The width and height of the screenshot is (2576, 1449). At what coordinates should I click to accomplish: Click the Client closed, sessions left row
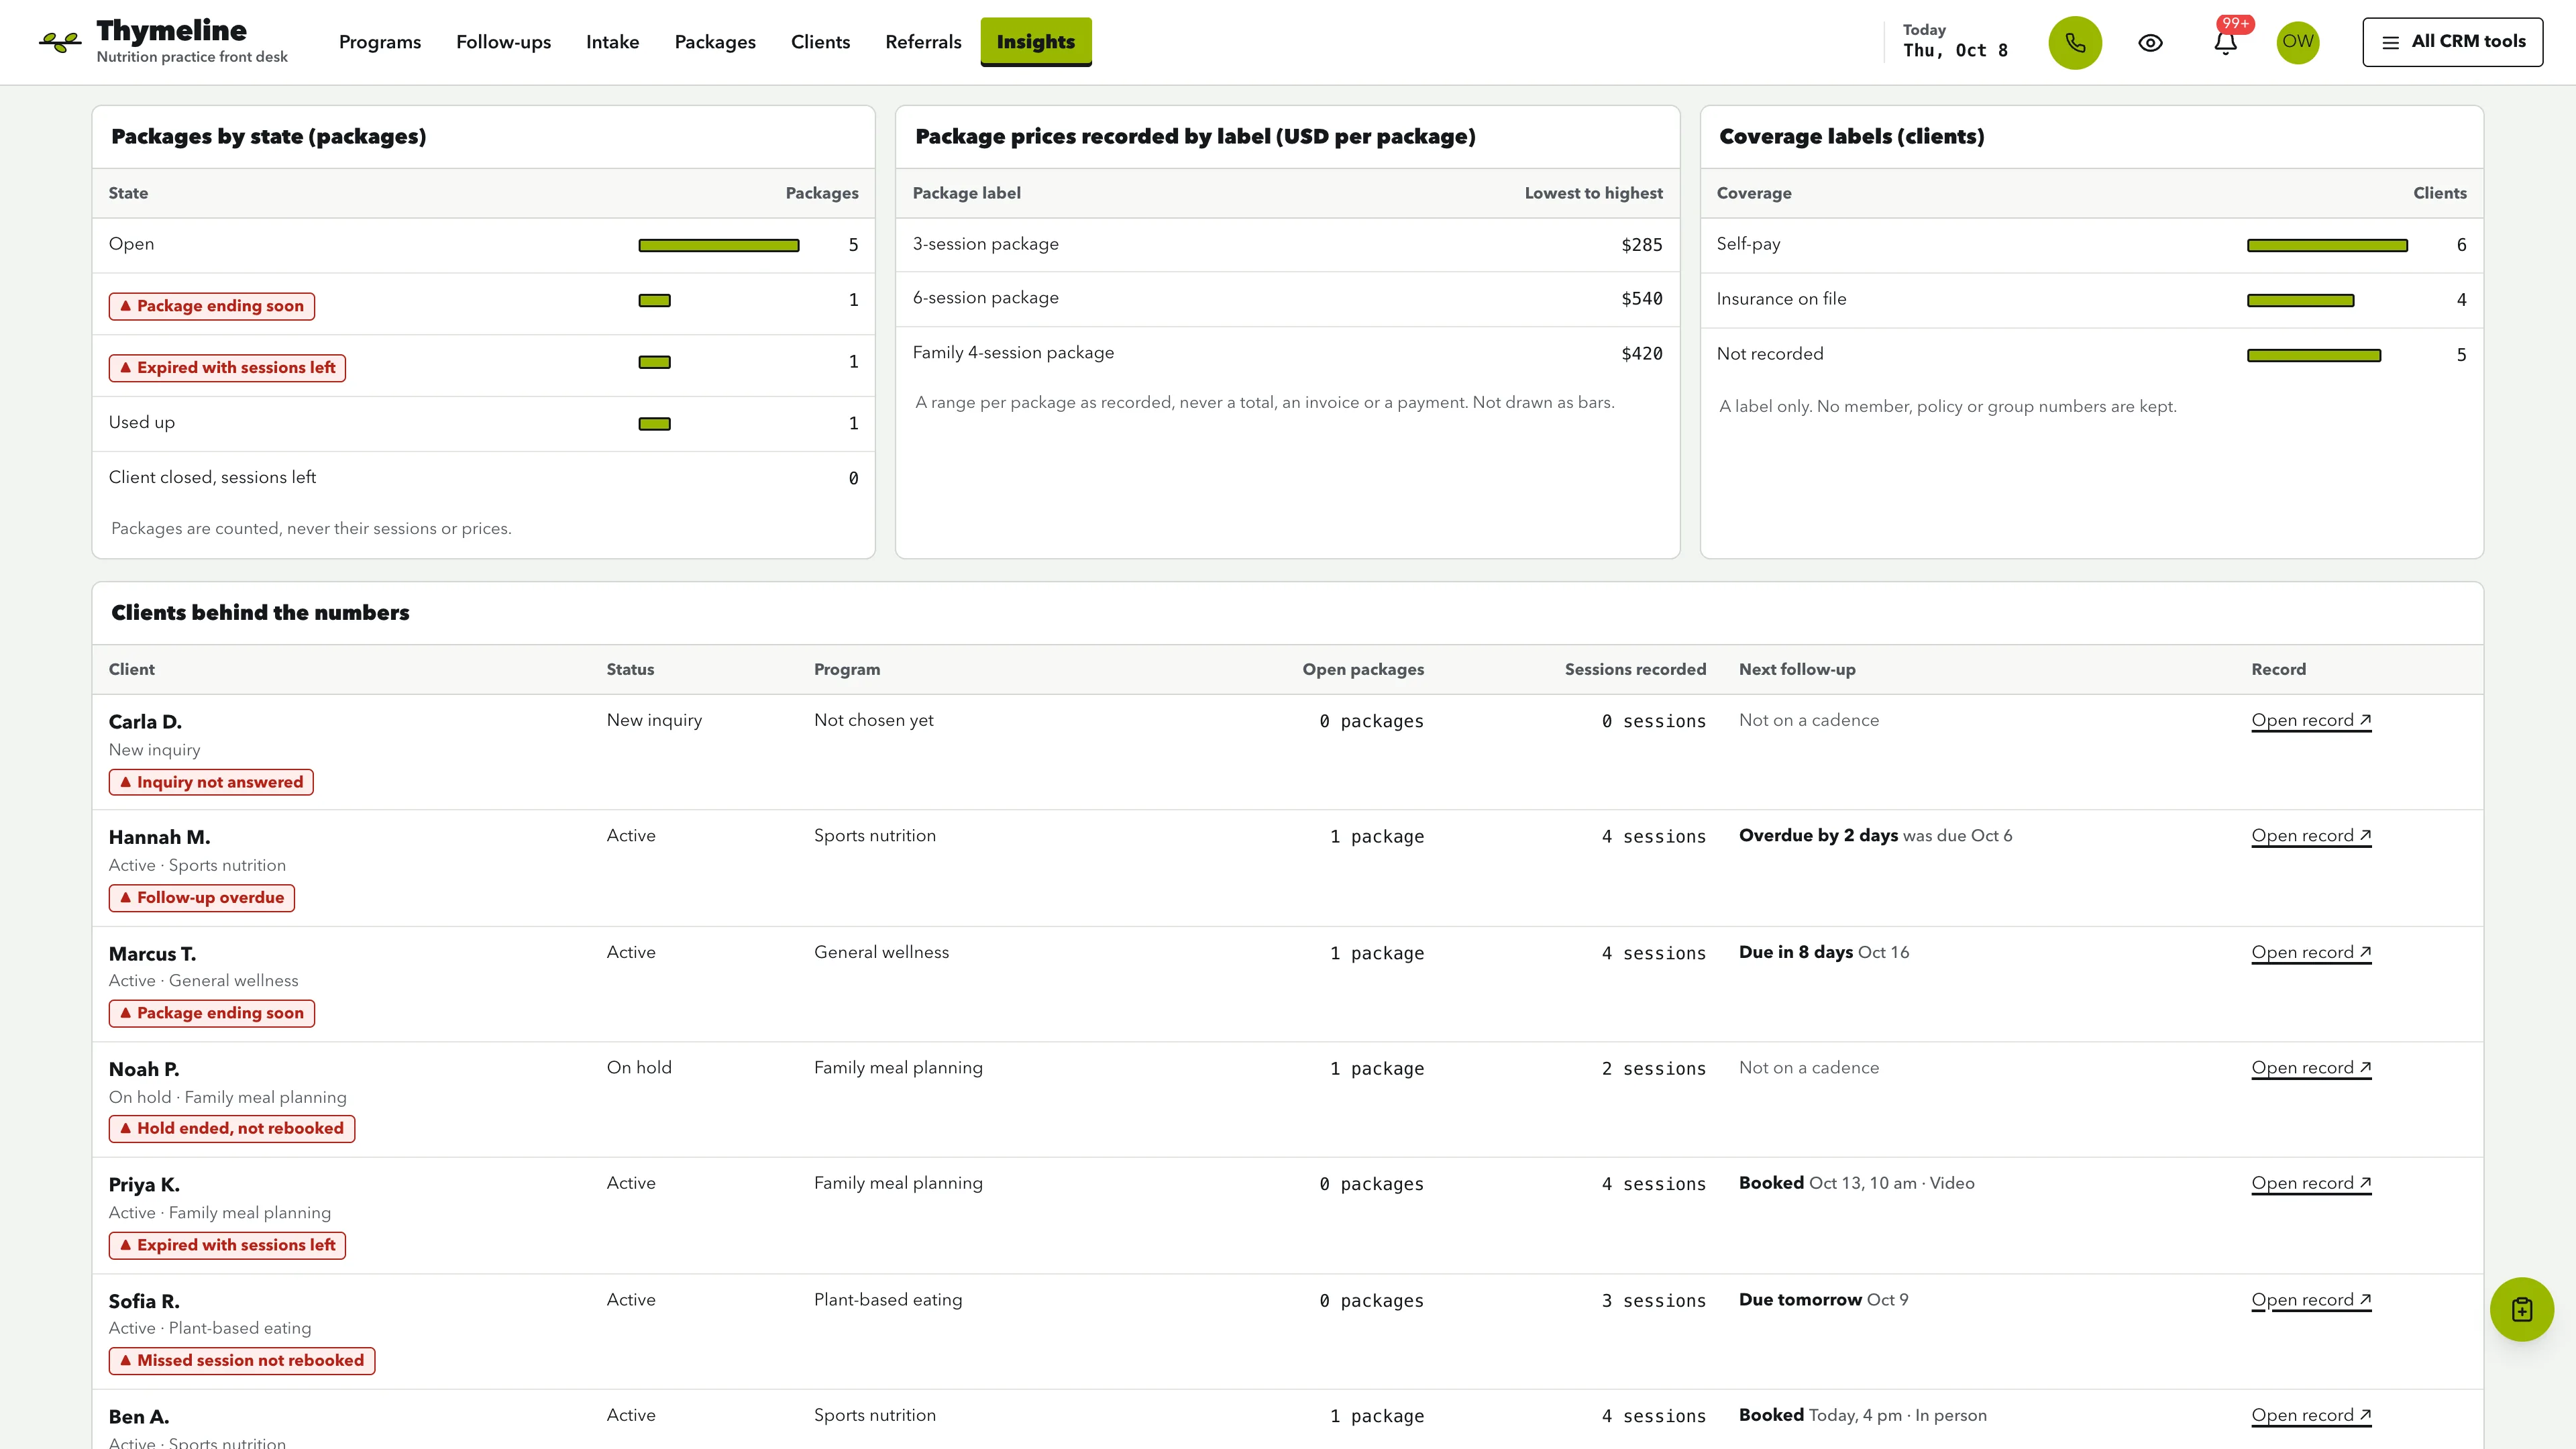pyautogui.click(x=483, y=478)
